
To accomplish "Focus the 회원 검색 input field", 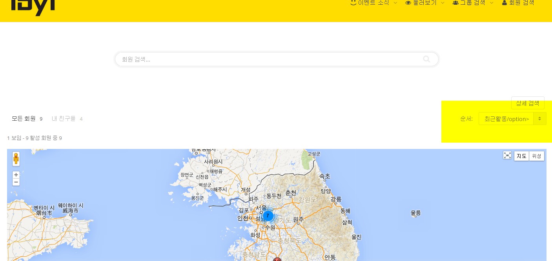I will (x=277, y=59).
